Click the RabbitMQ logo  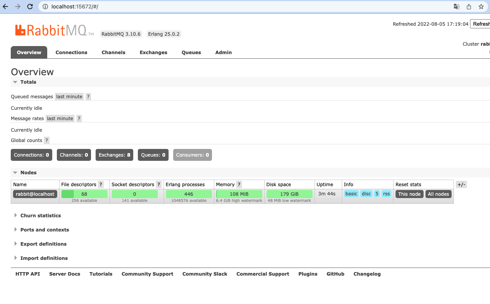point(54,30)
